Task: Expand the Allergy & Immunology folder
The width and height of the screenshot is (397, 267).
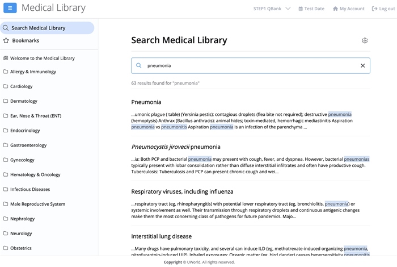Action: click(x=33, y=72)
